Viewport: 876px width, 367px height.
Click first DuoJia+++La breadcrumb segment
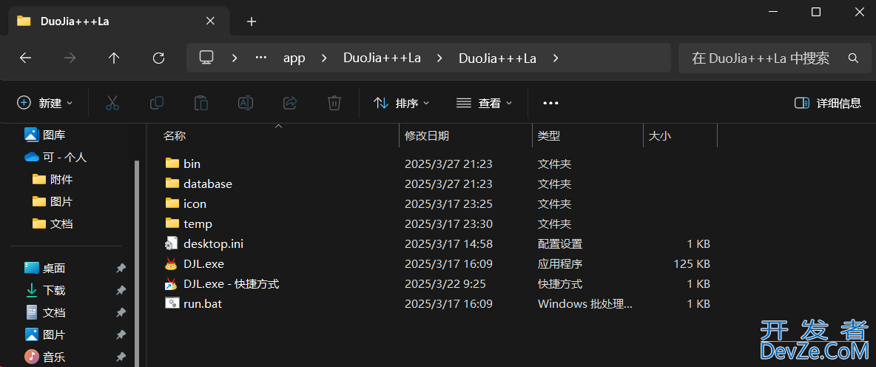coord(382,58)
